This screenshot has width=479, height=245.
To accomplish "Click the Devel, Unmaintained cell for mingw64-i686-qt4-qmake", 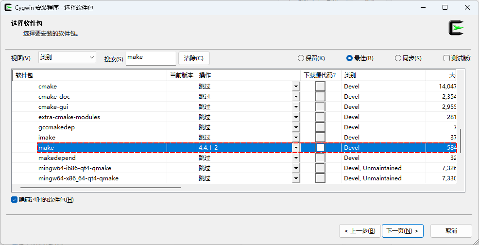I will [x=384, y=168].
